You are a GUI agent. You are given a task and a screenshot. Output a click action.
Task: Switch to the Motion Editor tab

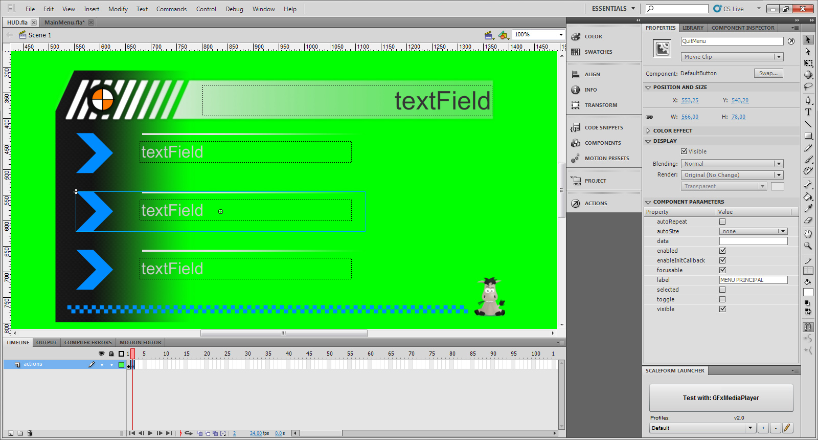tap(140, 342)
